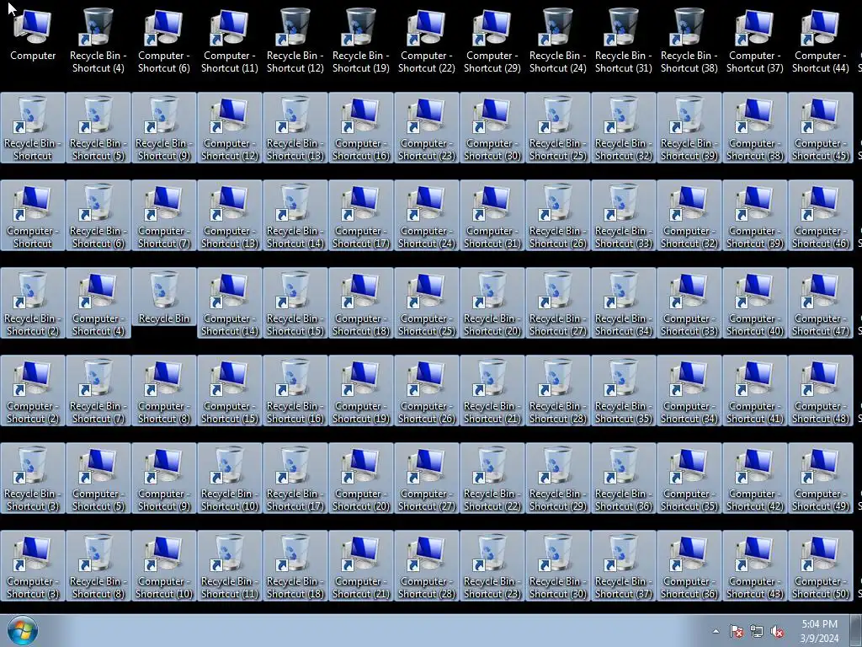The image size is (862, 647).
Task: Click Recycle Bin - Shortcut (4) icon
Action: [98, 40]
